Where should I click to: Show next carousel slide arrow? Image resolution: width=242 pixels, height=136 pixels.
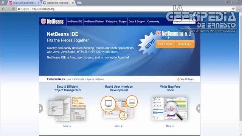[198, 108]
